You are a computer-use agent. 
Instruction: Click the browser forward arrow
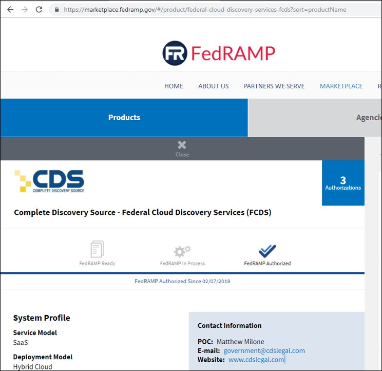tap(25, 10)
